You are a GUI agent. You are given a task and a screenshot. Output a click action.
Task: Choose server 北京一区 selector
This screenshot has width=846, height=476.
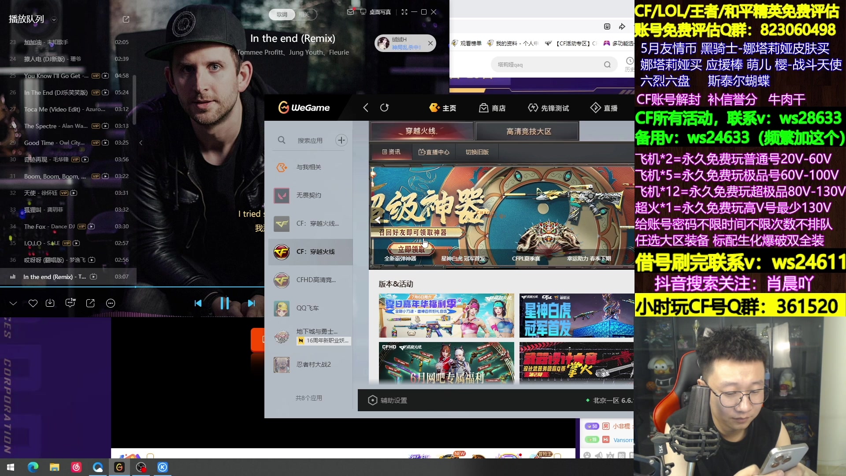point(609,400)
